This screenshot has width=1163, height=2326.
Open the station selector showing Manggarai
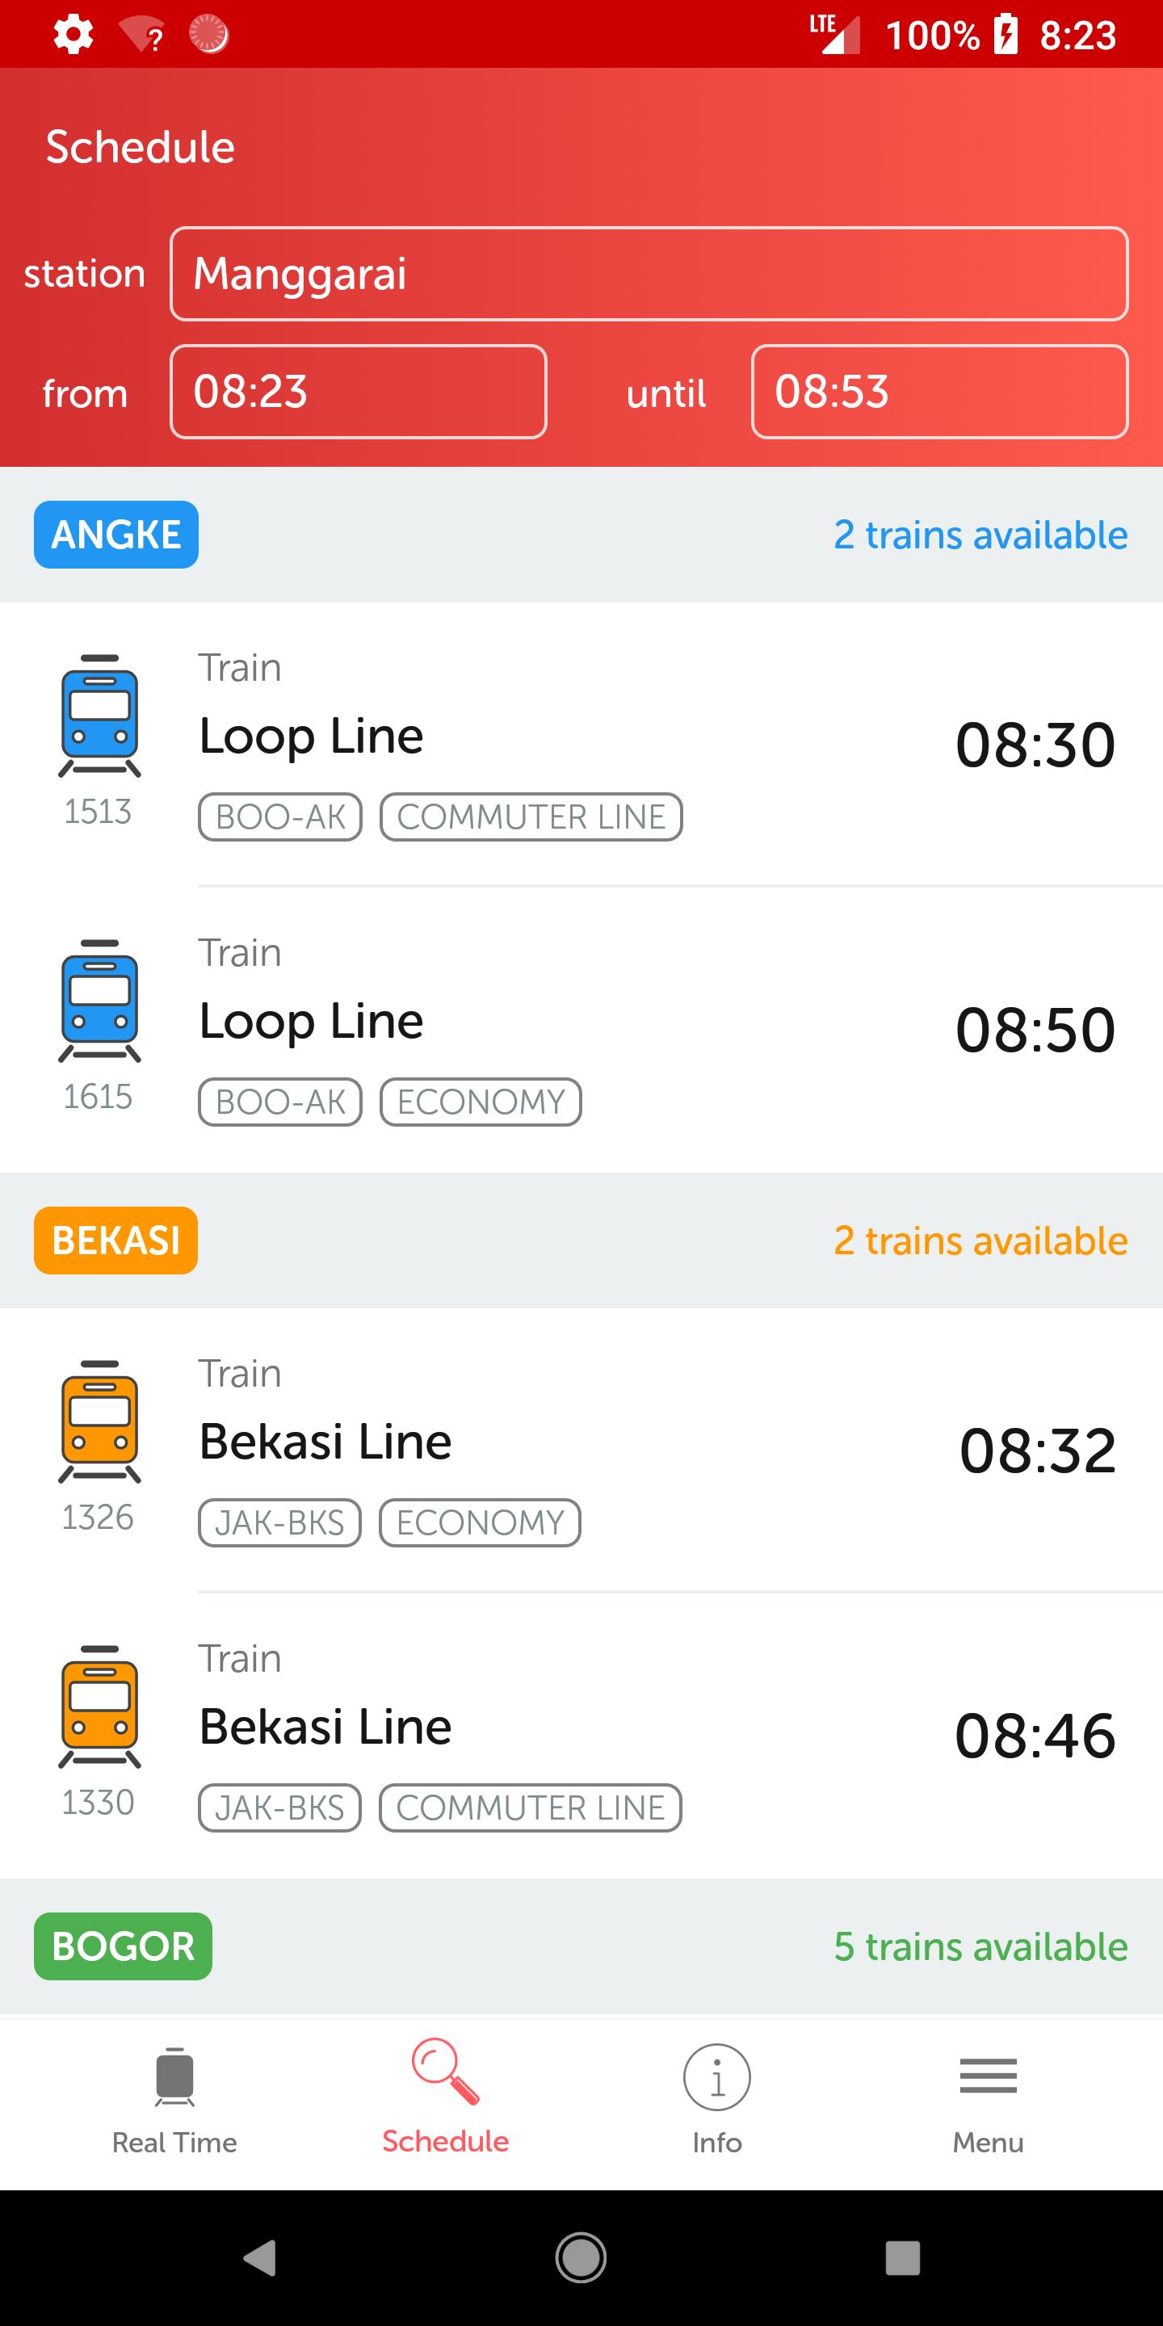[x=649, y=274]
